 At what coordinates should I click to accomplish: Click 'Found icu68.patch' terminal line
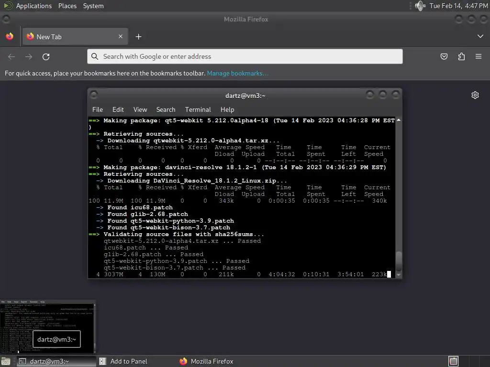pyautogui.click(x=134, y=207)
